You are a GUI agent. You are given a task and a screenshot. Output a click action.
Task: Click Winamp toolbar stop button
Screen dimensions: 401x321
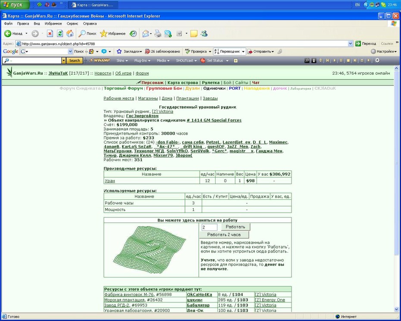coord(348,60)
